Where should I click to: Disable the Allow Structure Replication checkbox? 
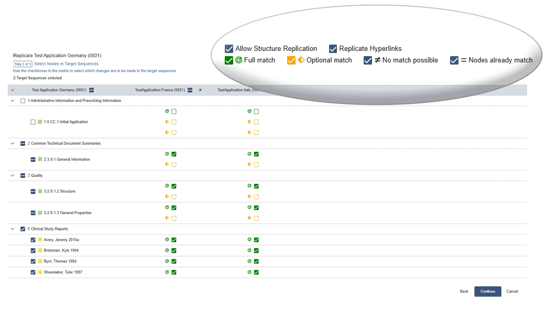click(x=229, y=49)
